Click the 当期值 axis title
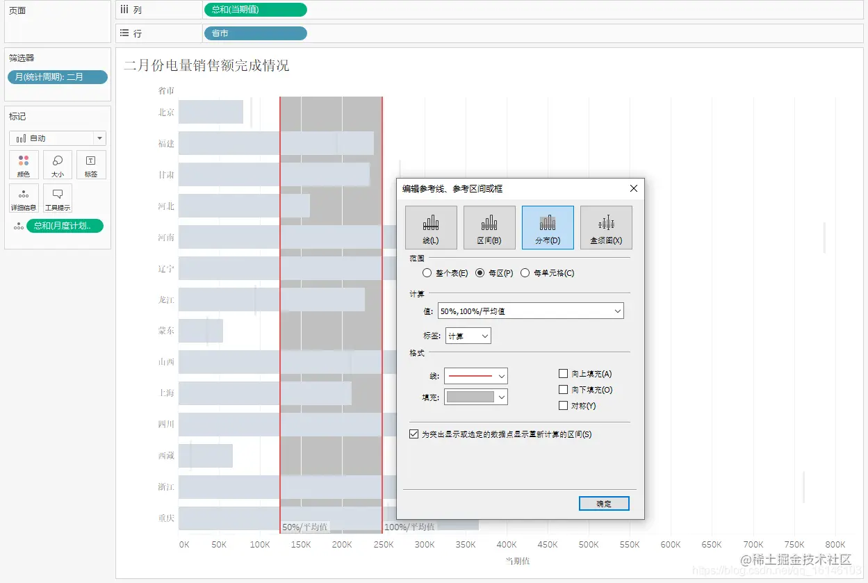868x583 pixels. click(x=517, y=560)
